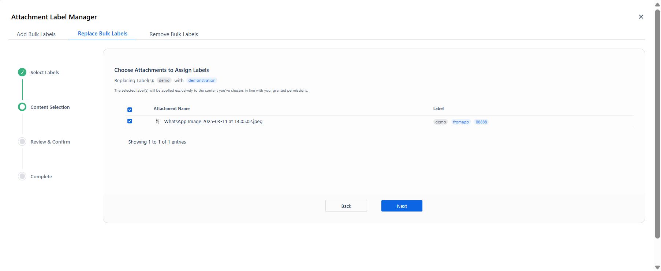Uncheck the WhatsApp Image attachment checkbox

tap(130, 121)
